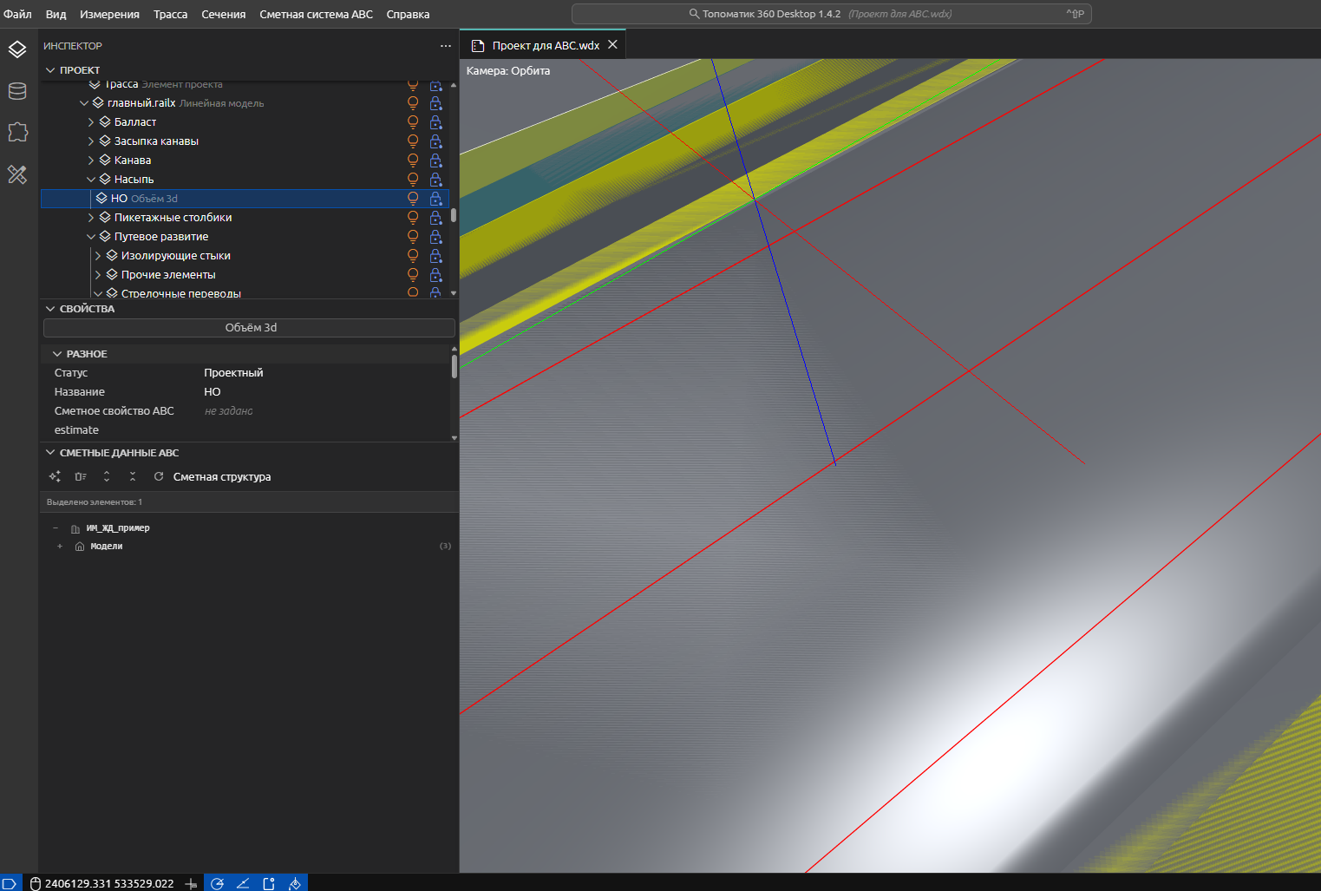
Task: Collapse the СВОЙСТВА section
Action: pyautogui.click(x=50, y=309)
